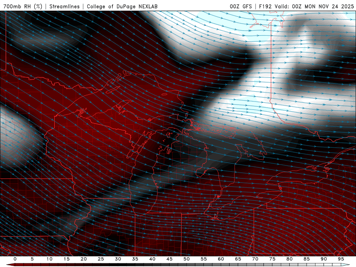
Task: Click the '20' colorbar scale label
Action: click(84, 259)
